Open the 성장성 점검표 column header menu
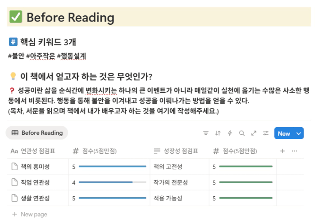 [176, 151]
